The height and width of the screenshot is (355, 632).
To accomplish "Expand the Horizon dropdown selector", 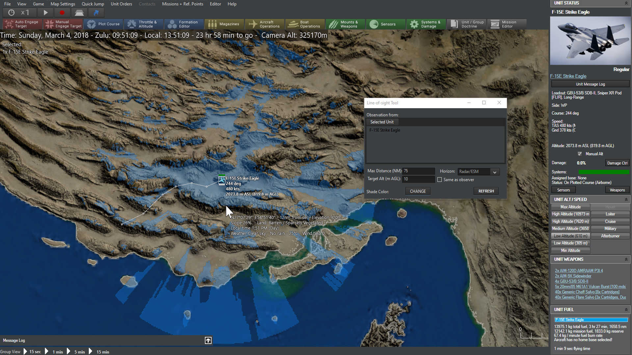I will coord(494,172).
